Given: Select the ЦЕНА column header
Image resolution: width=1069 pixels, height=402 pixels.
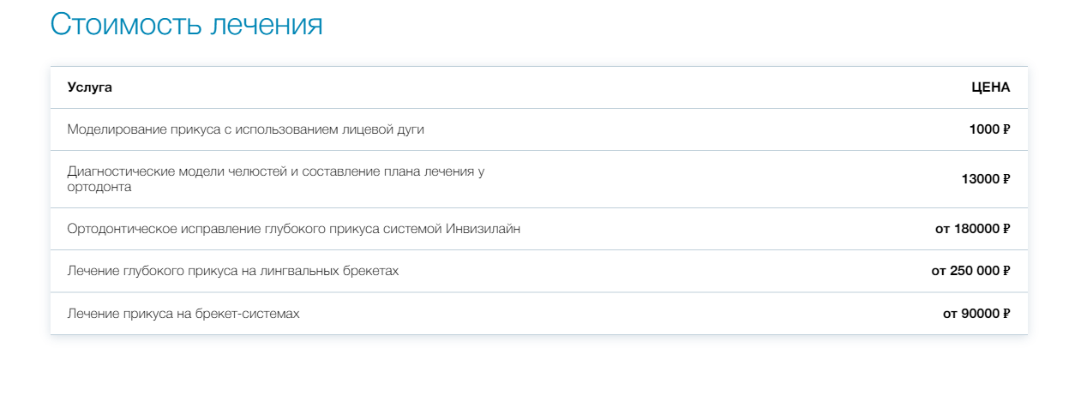Looking at the screenshot, I should point(991,87).
